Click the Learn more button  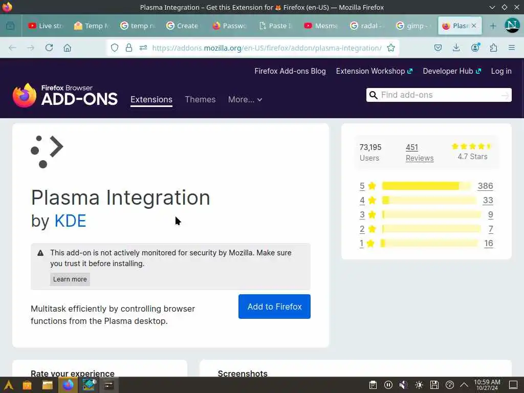click(70, 279)
